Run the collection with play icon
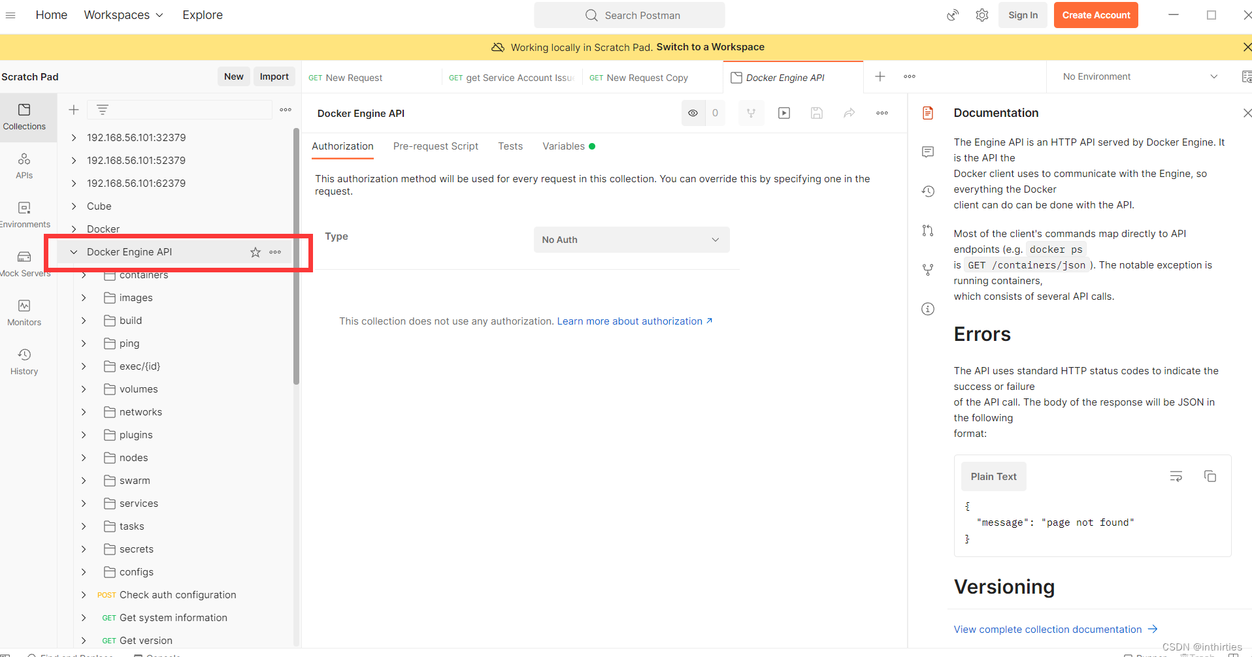 [x=784, y=113]
